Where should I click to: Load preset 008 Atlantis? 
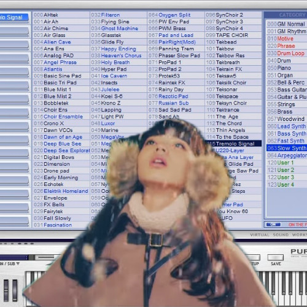(61, 69)
